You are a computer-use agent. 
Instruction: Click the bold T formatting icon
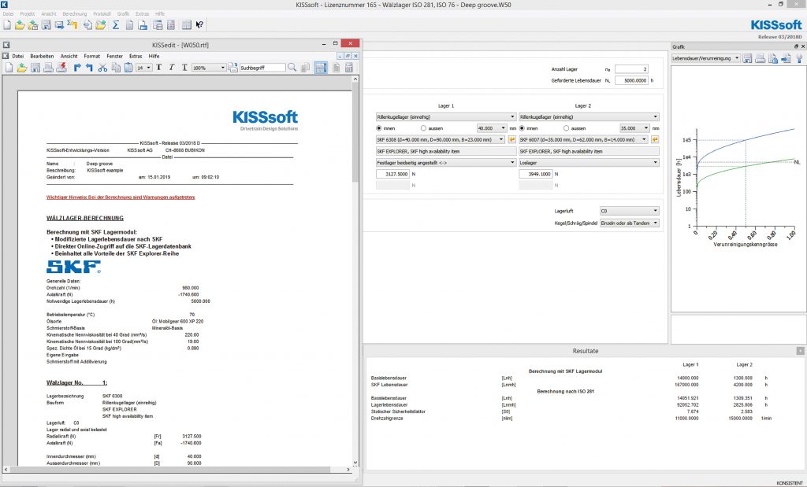point(158,68)
